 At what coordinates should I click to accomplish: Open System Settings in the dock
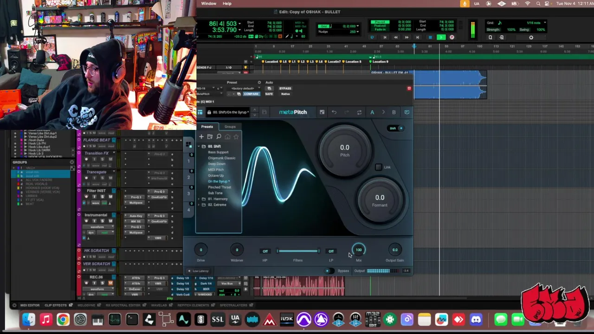pos(80,320)
